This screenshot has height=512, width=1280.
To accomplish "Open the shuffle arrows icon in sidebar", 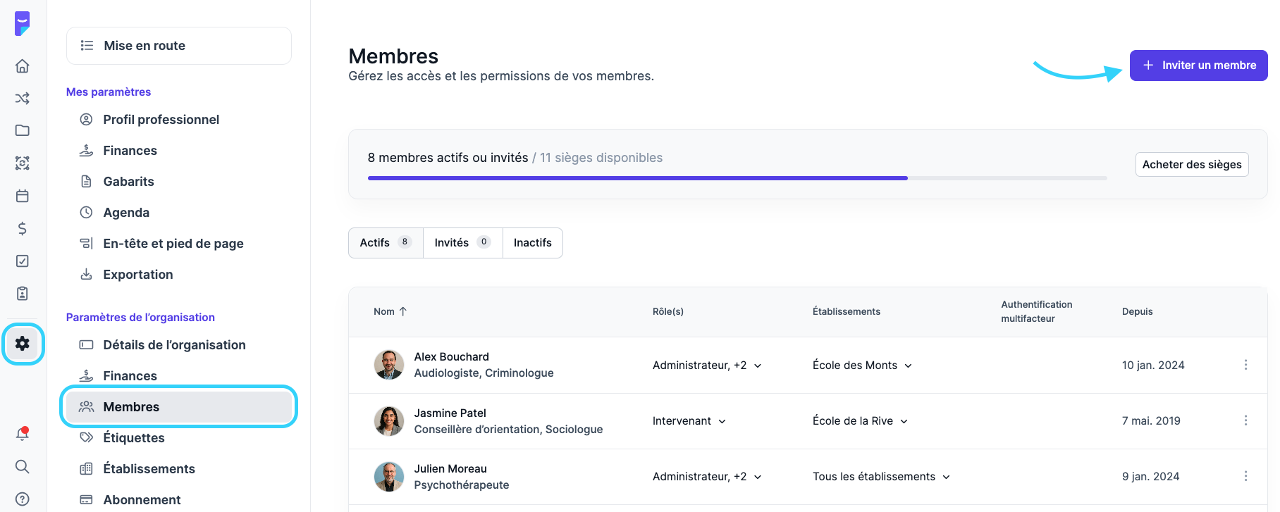I will (x=23, y=99).
